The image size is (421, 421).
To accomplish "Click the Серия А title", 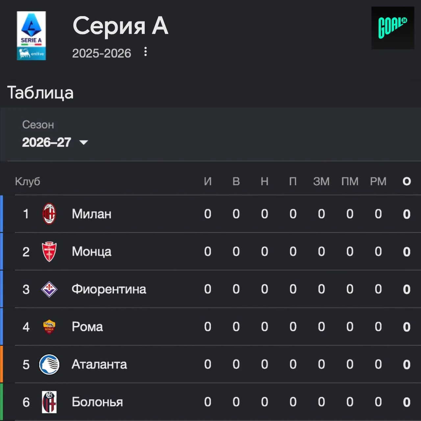I will pos(120,25).
